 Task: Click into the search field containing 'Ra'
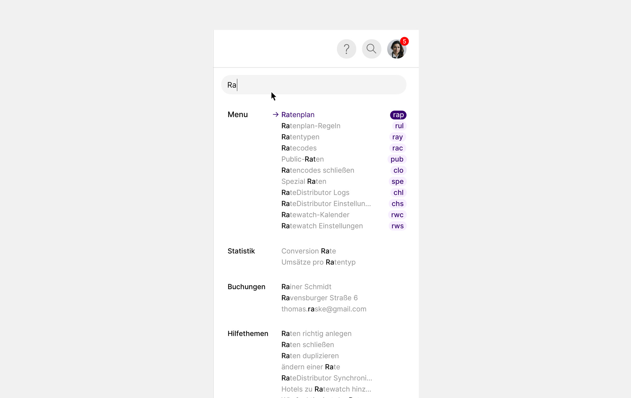314,85
